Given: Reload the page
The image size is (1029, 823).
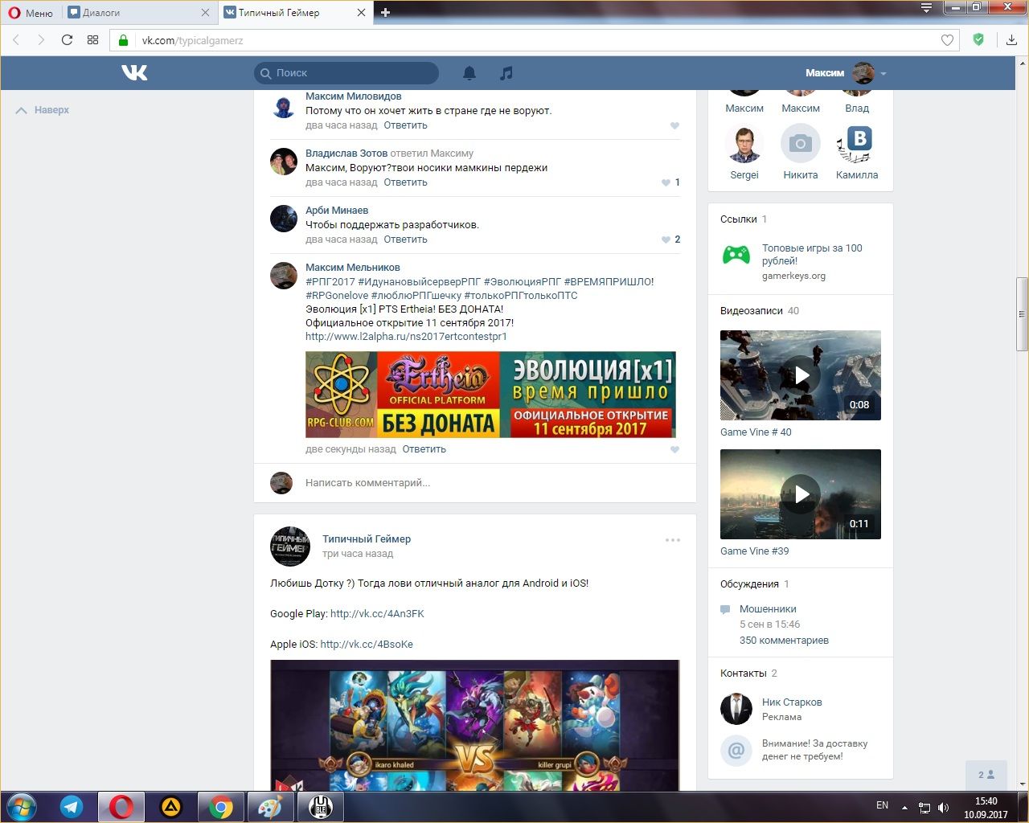Looking at the screenshot, I should pyautogui.click(x=67, y=40).
